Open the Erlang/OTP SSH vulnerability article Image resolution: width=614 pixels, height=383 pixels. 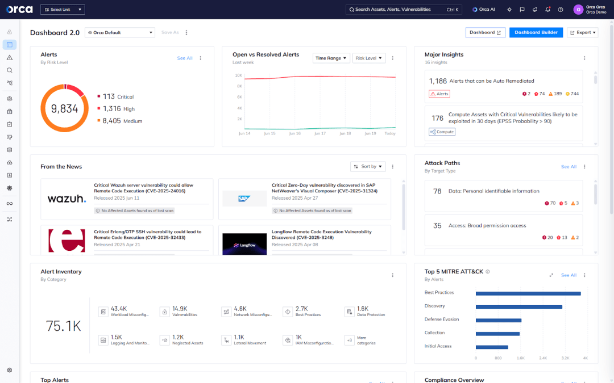click(127, 240)
